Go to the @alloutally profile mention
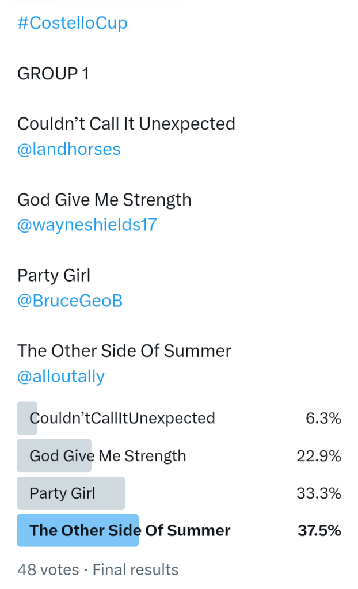This screenshot has height=589, width=358. pos(61,377)
